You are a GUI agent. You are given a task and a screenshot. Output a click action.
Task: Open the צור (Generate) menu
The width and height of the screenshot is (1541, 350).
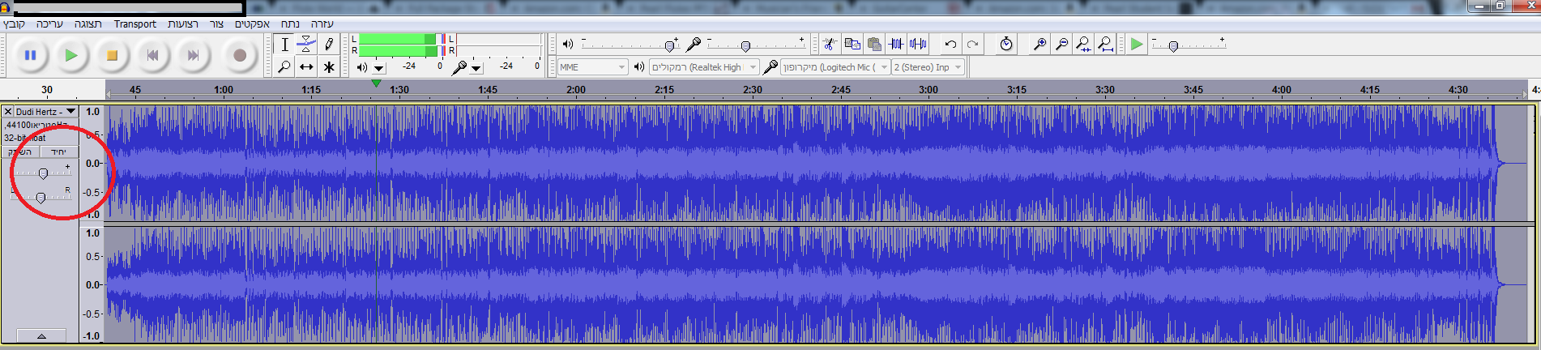click(216, 23)
